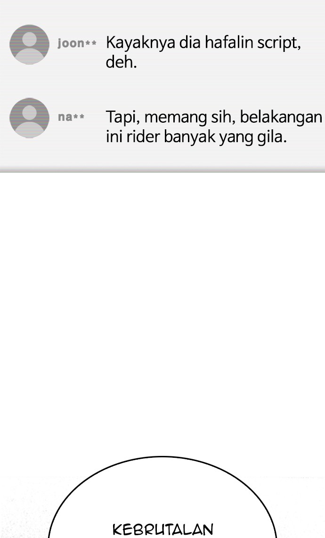The width and height of the screenshot is (325, 538).
Task: Click the gray divider below comments
Action: pyautogui.click(x=162, y=170)
